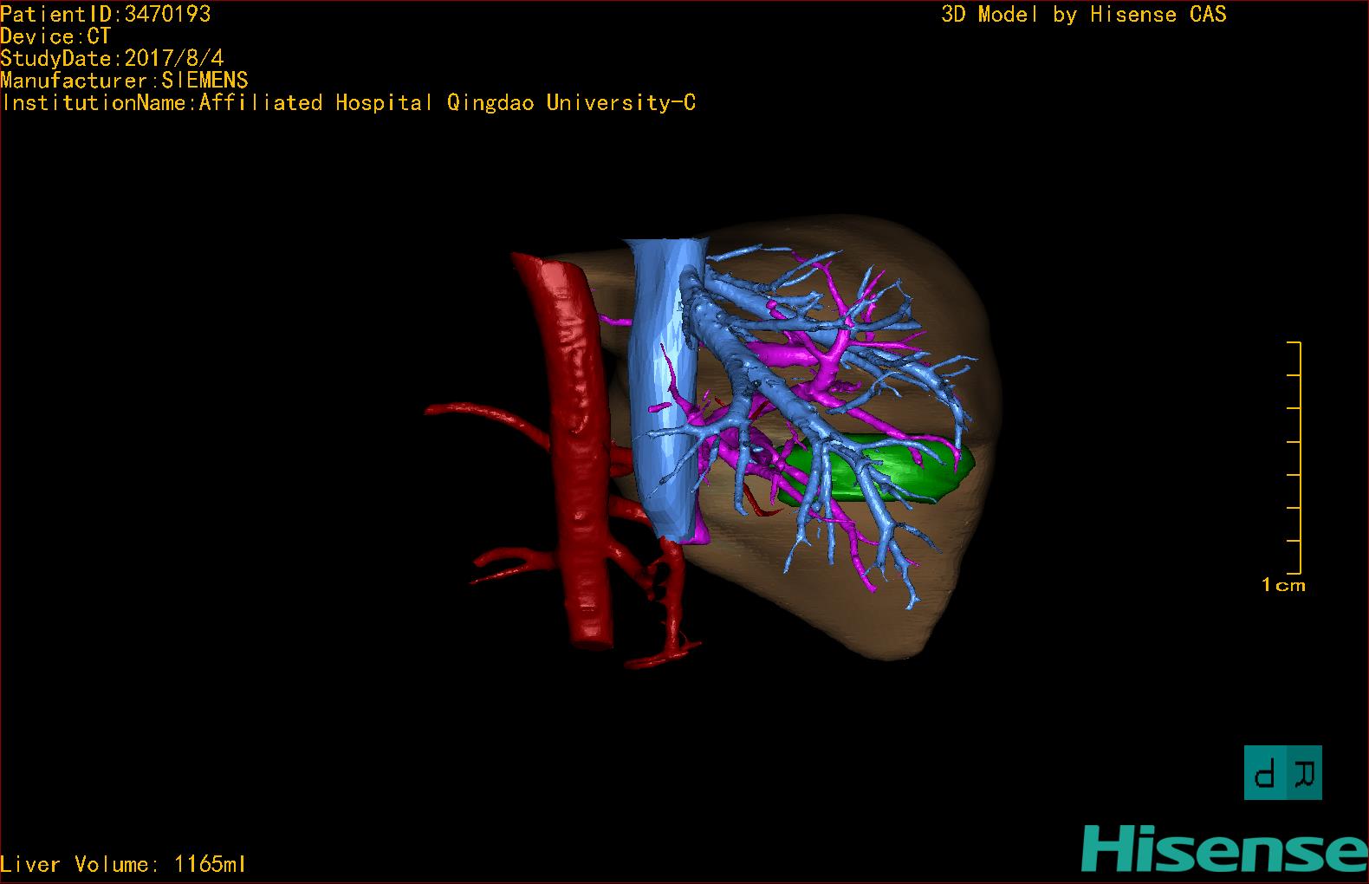The height and width of the screenshot is (884, 1369).
Task: Click the 'PatientID:3470193' text
Action: pyautogui.click(x=106, y=14)
